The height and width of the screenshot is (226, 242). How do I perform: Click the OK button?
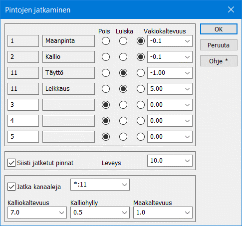219,29
